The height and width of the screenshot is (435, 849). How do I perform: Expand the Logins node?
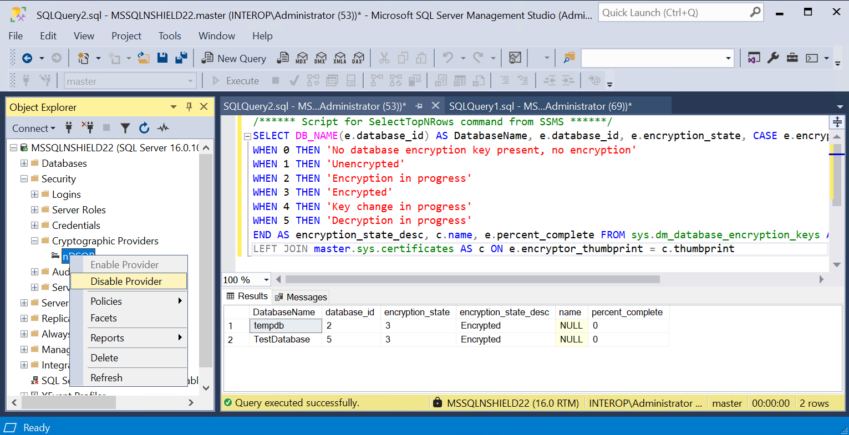click(34, 195)
